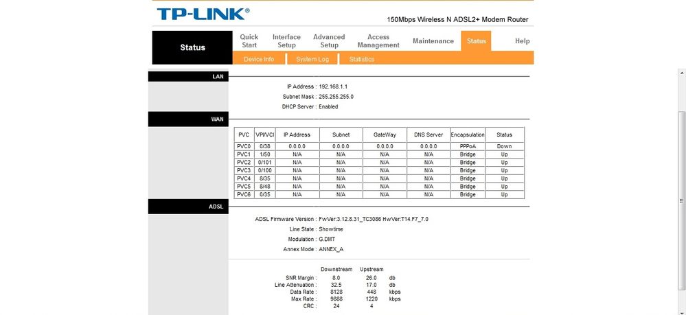Select the Access Management tab
The image size is (686, 315).
pyautogui.click(x=378, y=41)
